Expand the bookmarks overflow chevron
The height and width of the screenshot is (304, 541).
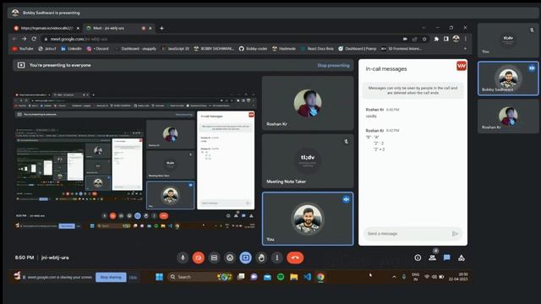(465, 49)
